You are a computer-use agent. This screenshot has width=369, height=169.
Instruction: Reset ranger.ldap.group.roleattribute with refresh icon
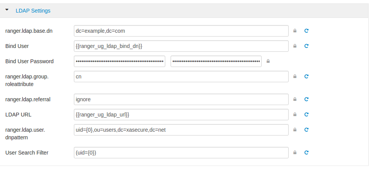pyautogui.click(x=306, y=77)
